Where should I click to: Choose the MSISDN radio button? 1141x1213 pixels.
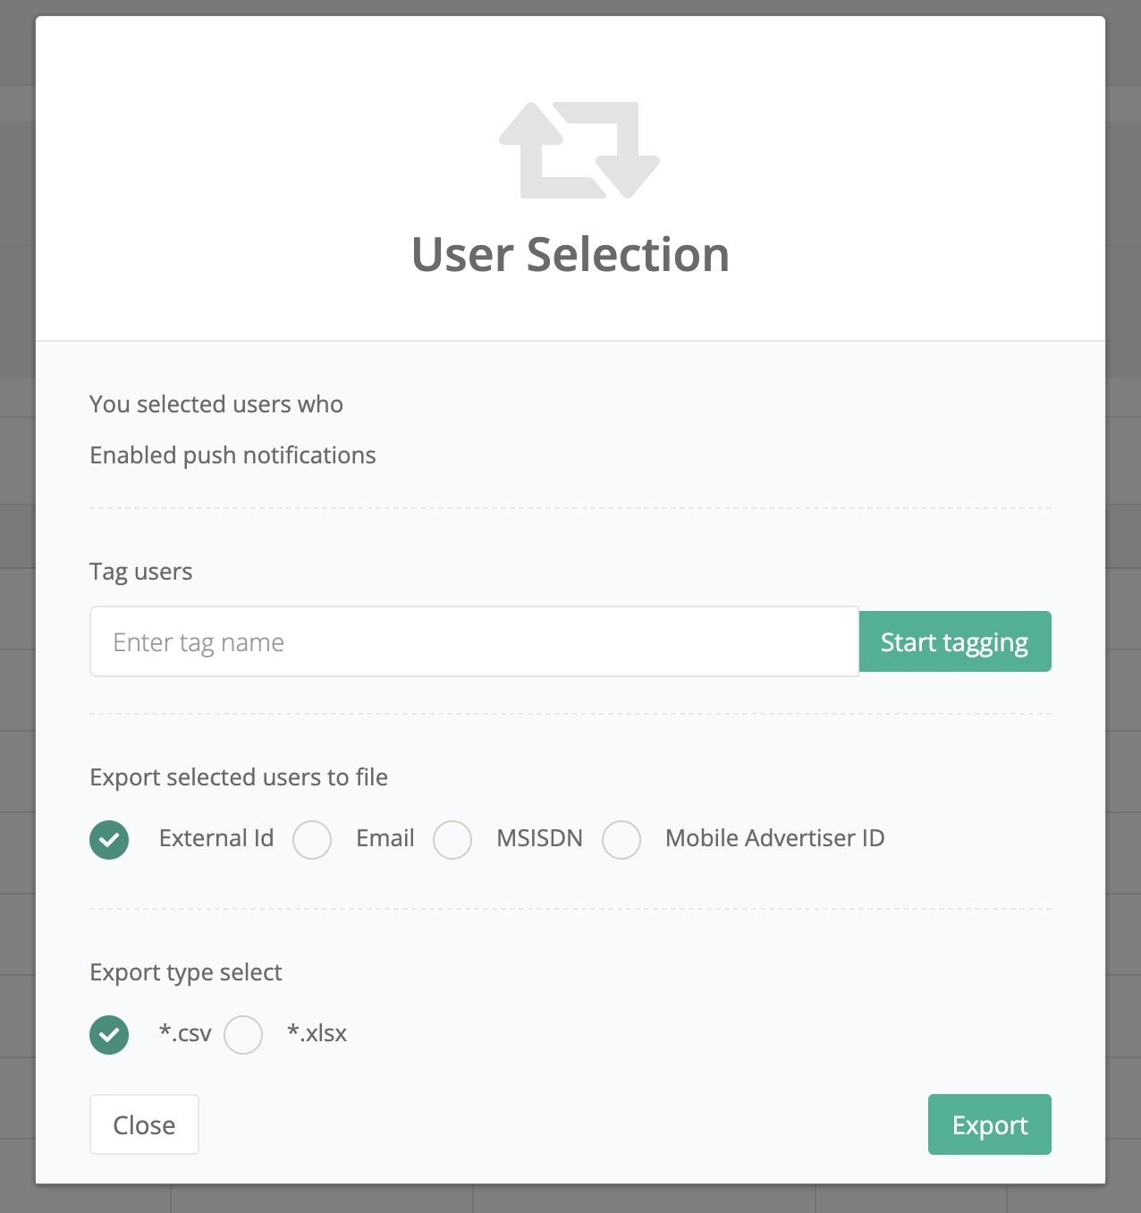pyautogui.click(x=452, y=840)
